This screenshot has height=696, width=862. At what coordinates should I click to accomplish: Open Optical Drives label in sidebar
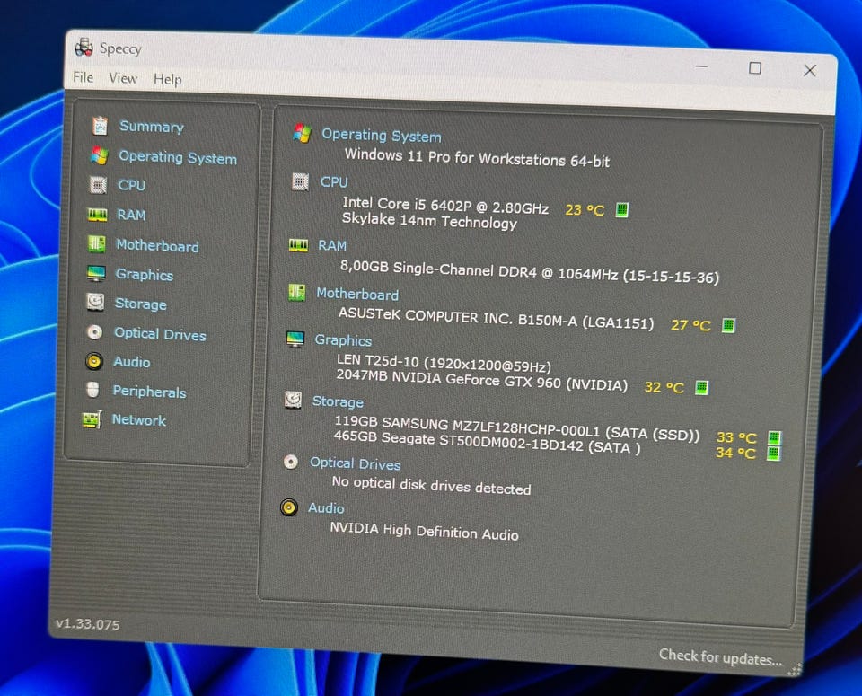(160, 334)
